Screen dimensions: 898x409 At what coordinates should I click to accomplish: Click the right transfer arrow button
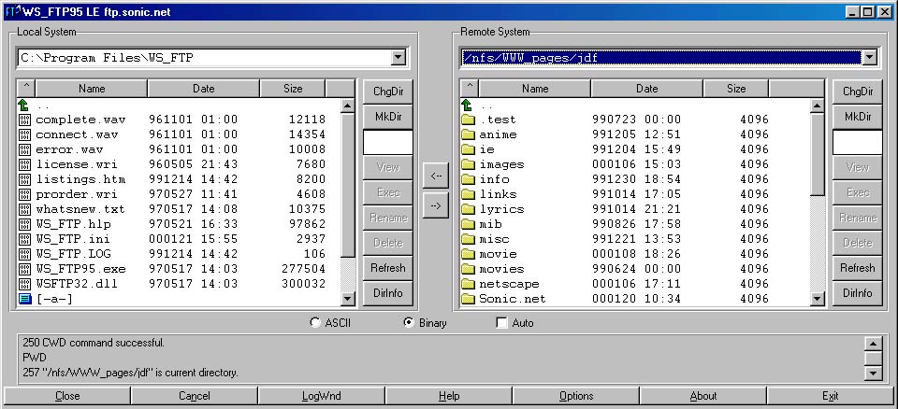tap(435, 205)
